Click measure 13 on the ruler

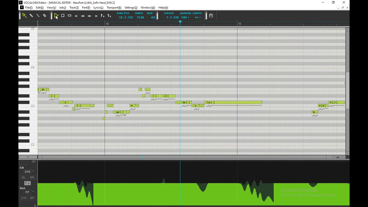click(240, 24)
